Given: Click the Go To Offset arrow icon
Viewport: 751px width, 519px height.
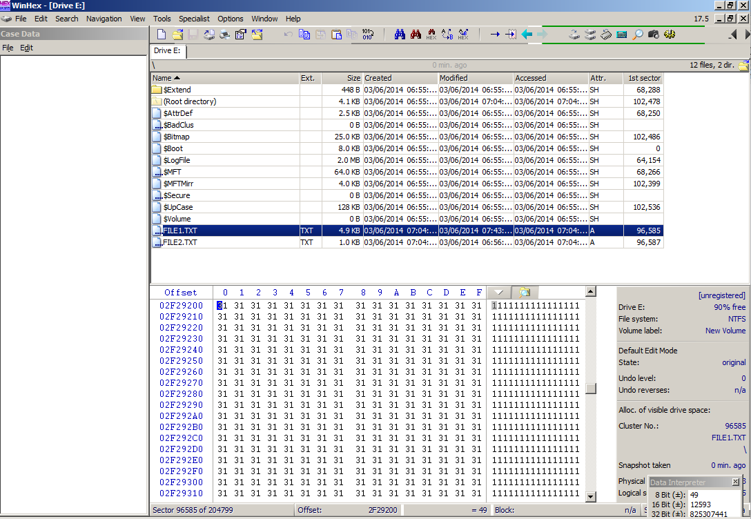Looking at the screenshot, I should tap(494, 34).
